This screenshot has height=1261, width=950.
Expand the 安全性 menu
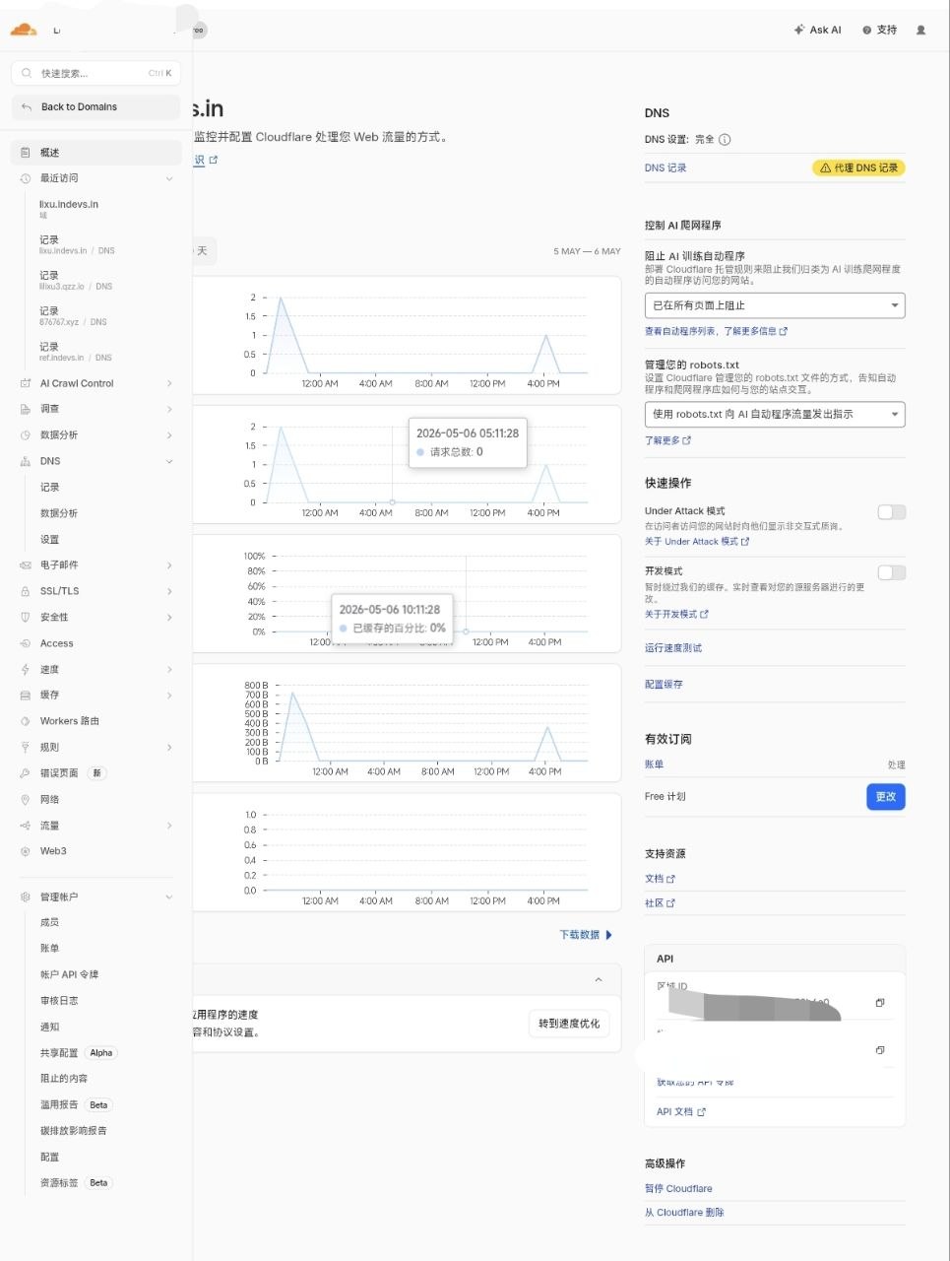point(169,618)
